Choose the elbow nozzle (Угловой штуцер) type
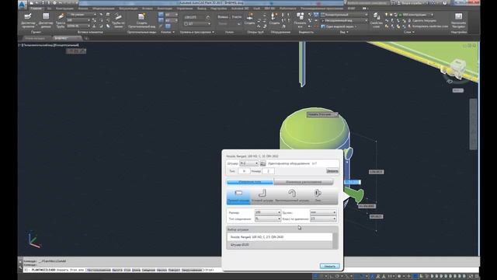 coord(262,196)
